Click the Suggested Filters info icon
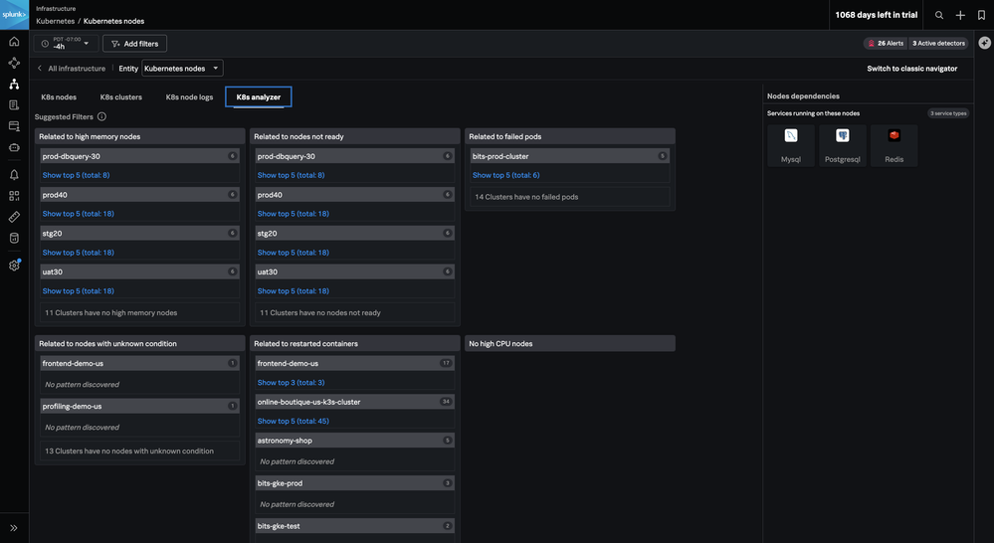This screenshot has width=994, height=543. click(x=101, y=117)
